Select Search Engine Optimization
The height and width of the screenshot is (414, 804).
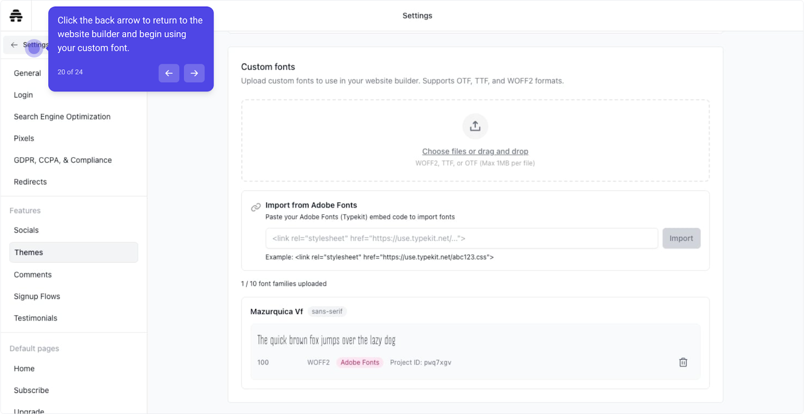click(x=62, y=117)
